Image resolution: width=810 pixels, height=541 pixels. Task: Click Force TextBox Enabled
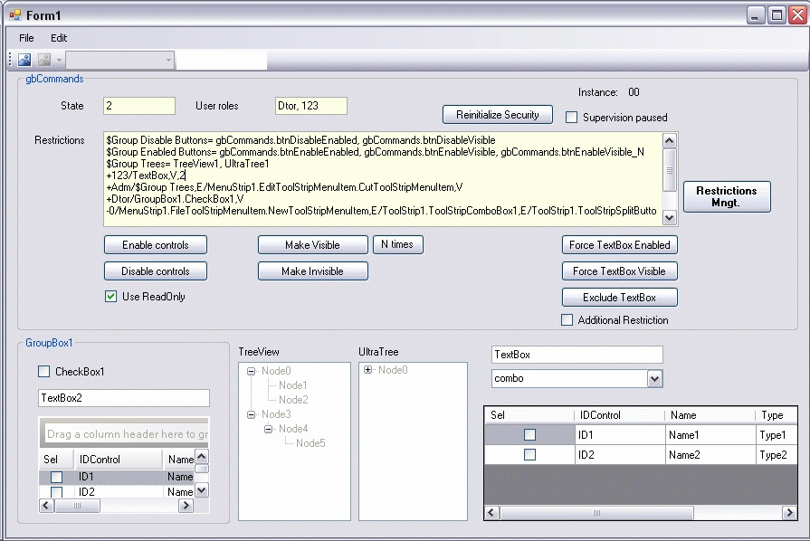[619, 245]
